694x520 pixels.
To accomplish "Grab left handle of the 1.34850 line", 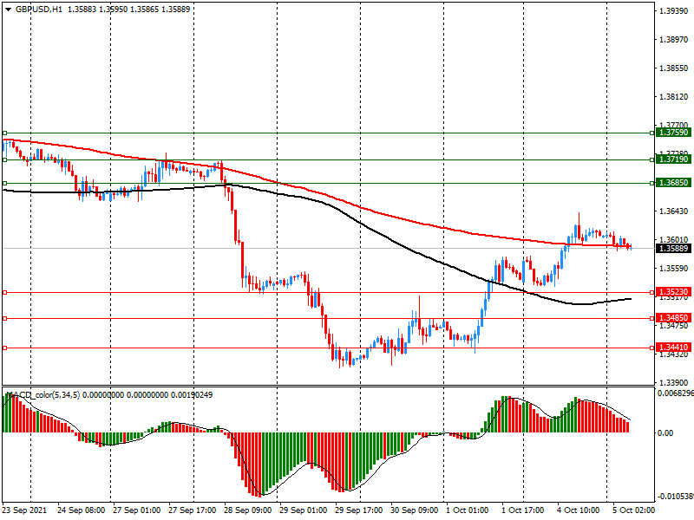I will coord(5,318).
